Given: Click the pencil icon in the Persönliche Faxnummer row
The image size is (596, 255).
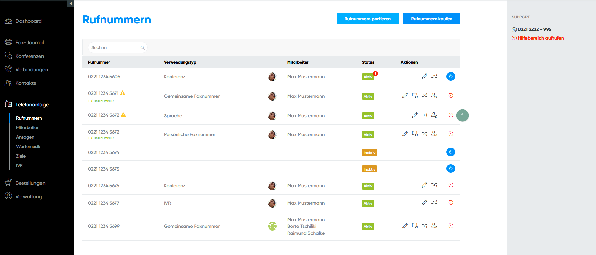Looking at the screenshot, I should click(x=405, y=134).
